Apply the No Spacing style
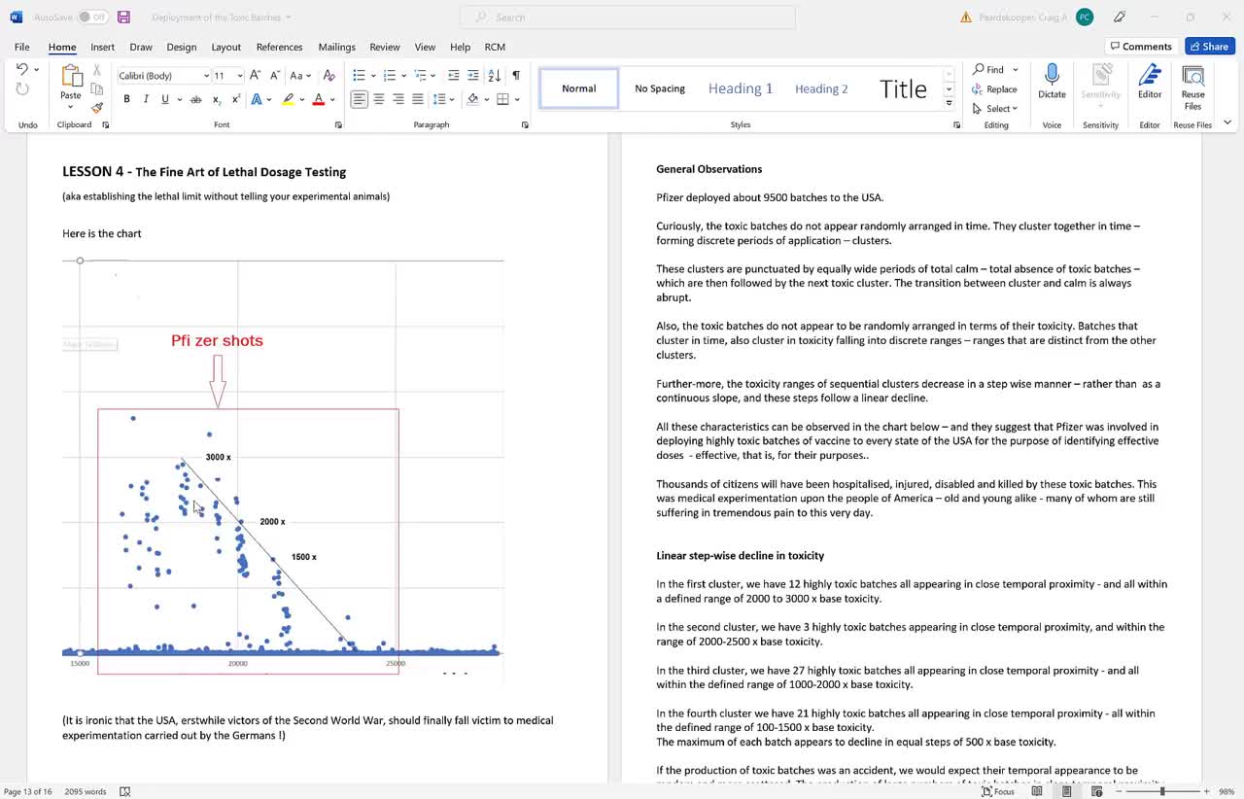1244x799 pixels. coord(660,88)
